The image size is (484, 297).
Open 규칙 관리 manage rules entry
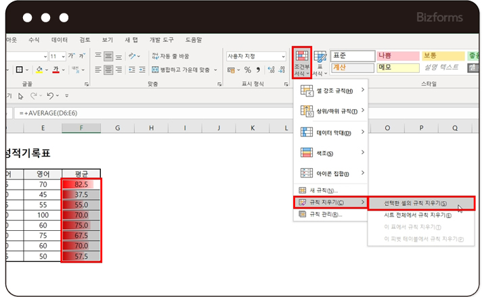coord(330,214)
